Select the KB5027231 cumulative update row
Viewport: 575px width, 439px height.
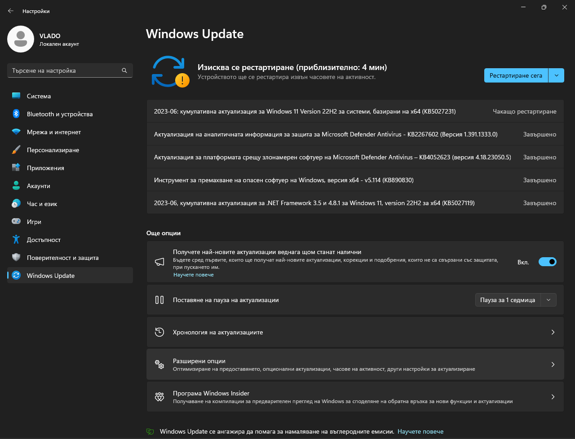point(355,111)
